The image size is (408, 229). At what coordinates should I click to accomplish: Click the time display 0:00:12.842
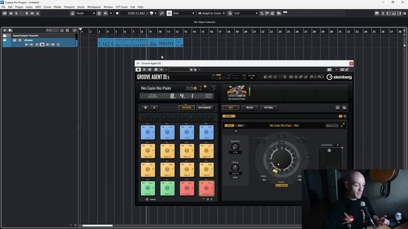tap(136, 13)
